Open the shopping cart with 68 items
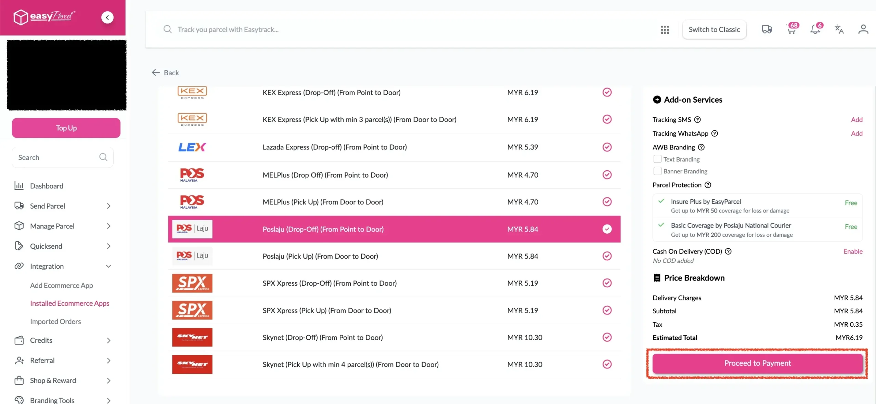 (x=791, y=29)
